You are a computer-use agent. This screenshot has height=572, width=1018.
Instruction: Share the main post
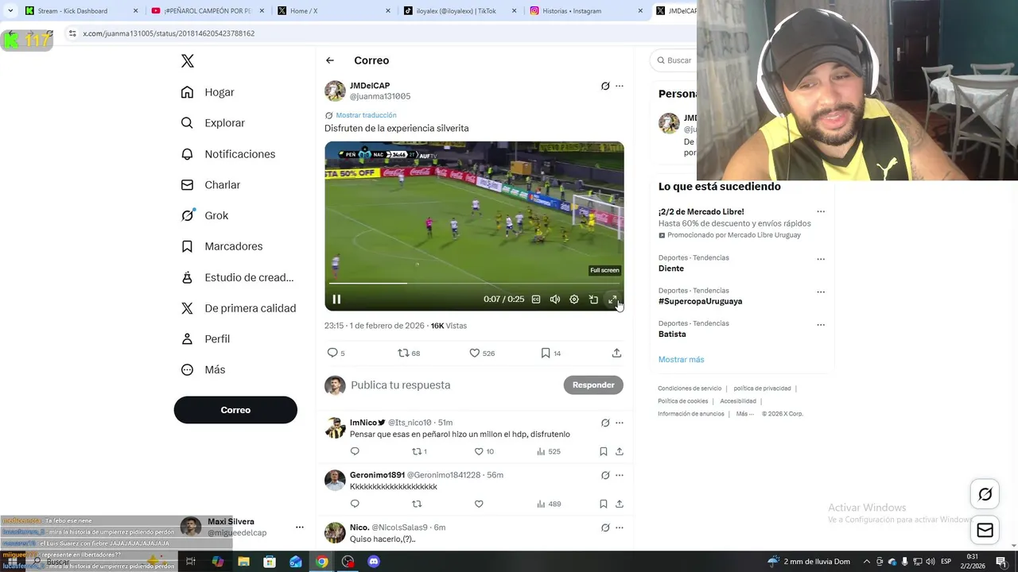click(x=616, y=353)
